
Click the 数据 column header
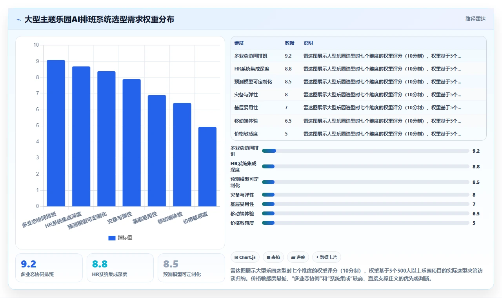pos(289,43)
